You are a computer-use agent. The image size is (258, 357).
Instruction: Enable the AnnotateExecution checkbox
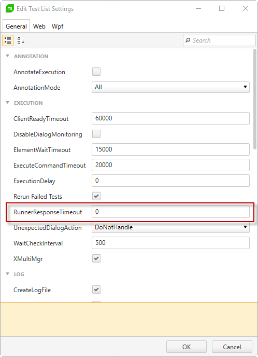pyautogui.click(x=96, y=72)
